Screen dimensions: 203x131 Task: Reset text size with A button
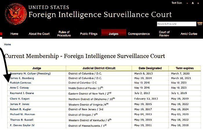(193, 3)
